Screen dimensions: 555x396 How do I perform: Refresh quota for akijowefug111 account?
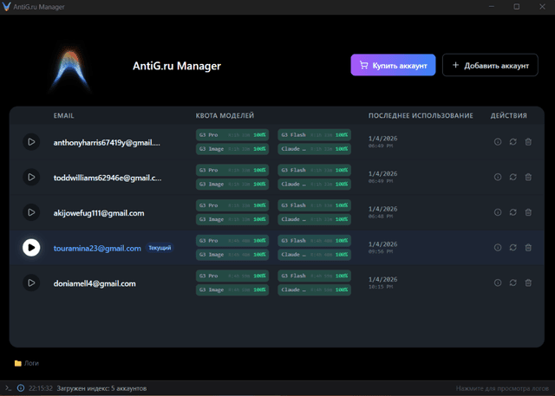tap(513, 212)
